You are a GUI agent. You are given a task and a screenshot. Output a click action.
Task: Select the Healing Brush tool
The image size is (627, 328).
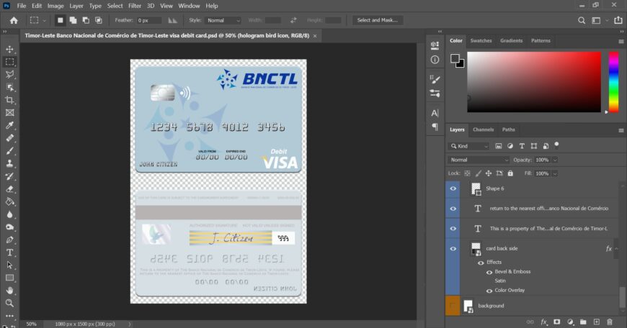[x=9, y=138]
